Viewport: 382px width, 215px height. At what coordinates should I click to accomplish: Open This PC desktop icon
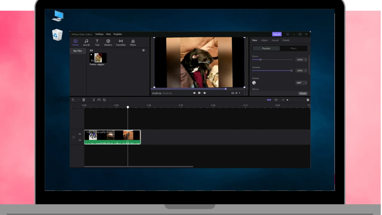tap(57, 16)
